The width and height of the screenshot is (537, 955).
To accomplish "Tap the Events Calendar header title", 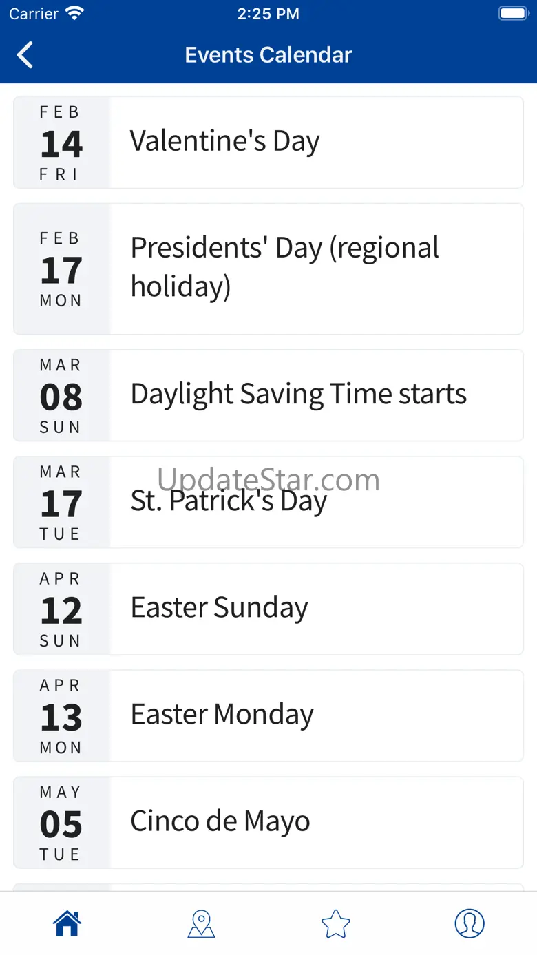I will [x=268, y=55].
